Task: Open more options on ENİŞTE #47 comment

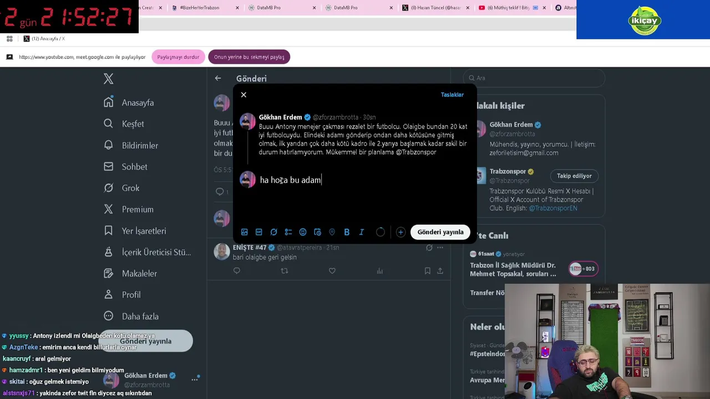Action: [x=440, y=248]
